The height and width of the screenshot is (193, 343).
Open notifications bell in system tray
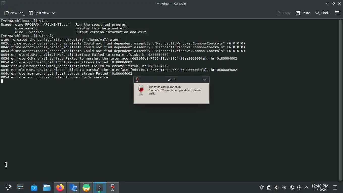pos(262,187)
